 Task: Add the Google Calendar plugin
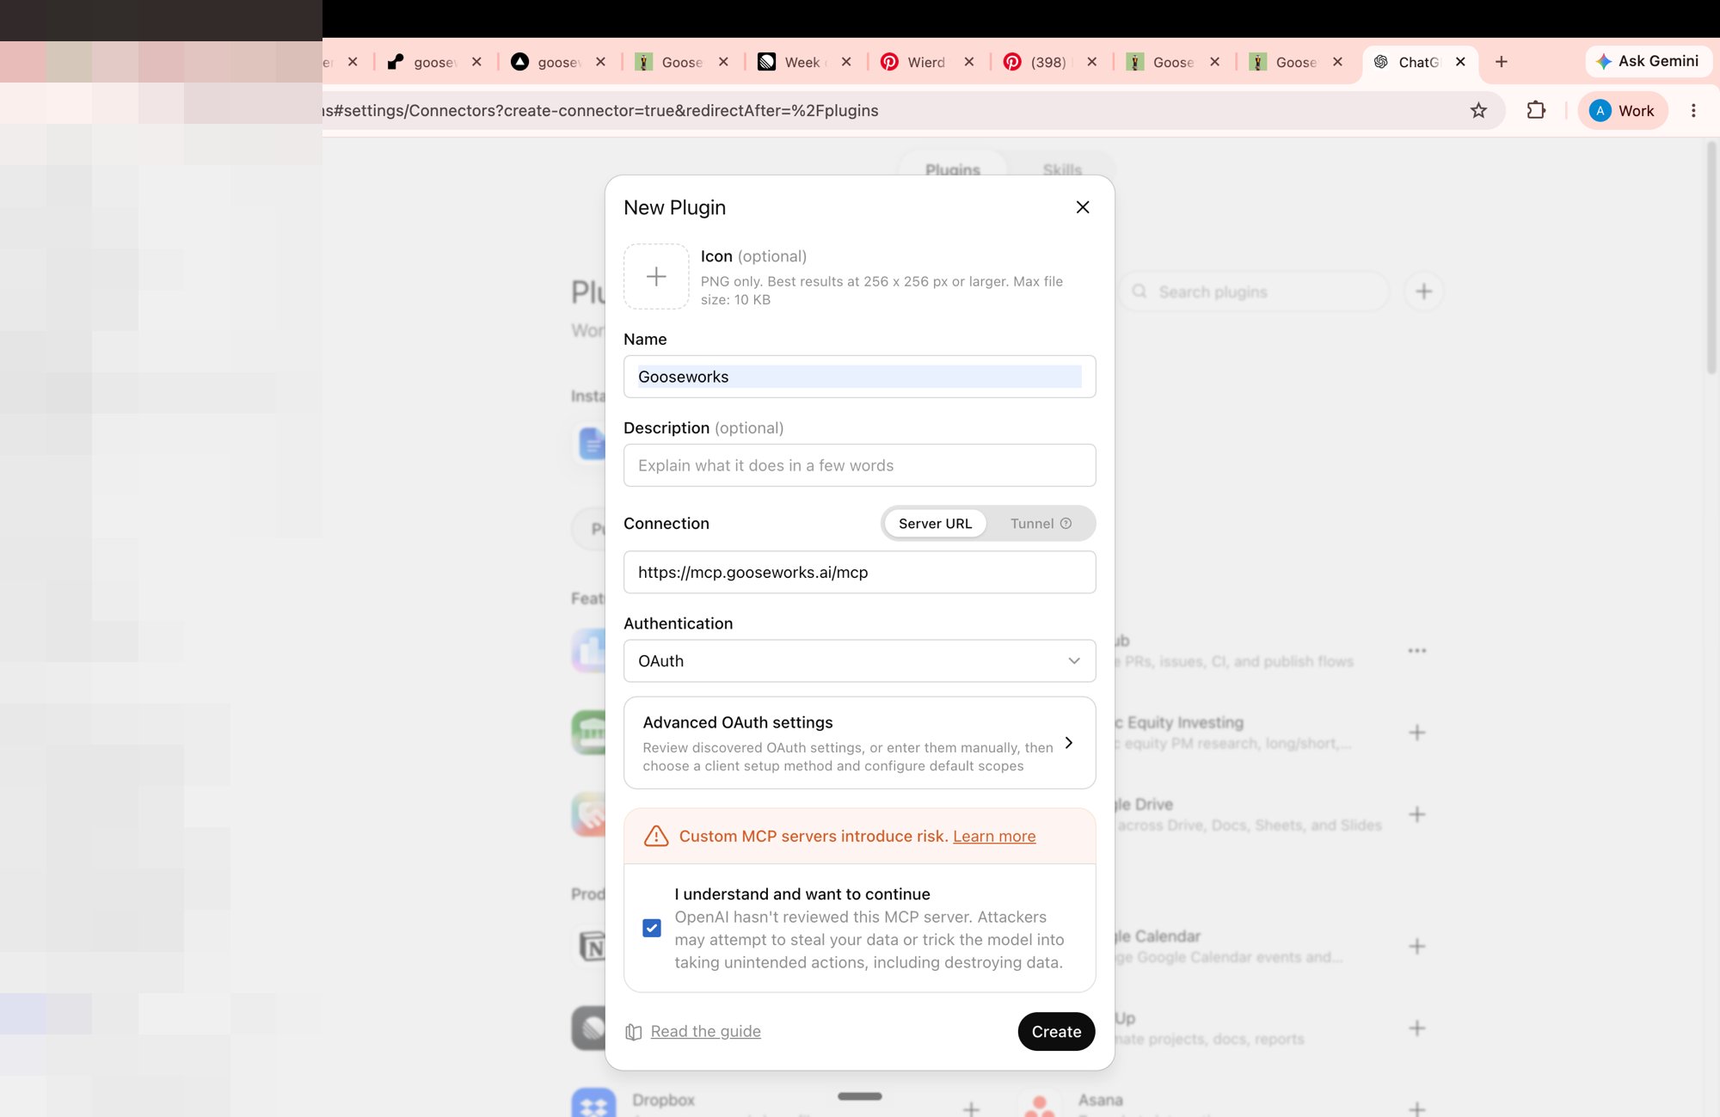(1417, 947)
